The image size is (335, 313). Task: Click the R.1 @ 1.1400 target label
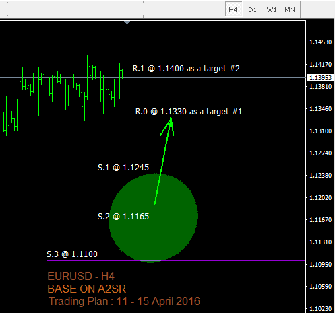pos(186,69)
